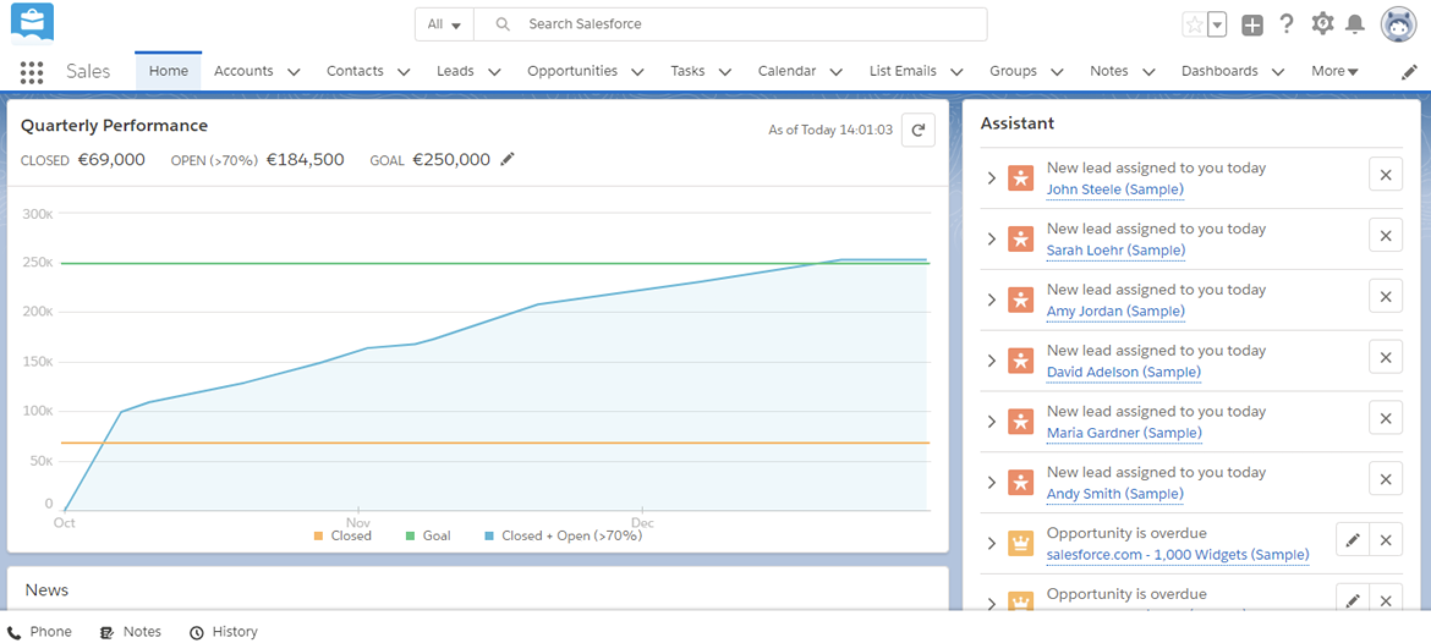
Task: Open the search scope All dropdown
Action: tap(444, 24)
